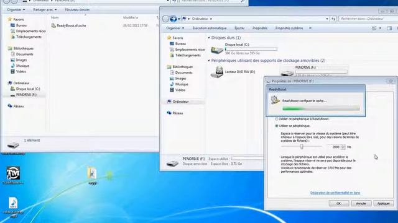Click Bibliothèques in Ordinateur window sidebar
The height and width of the screenshot is (223, 398).
(x=180, y=67)
